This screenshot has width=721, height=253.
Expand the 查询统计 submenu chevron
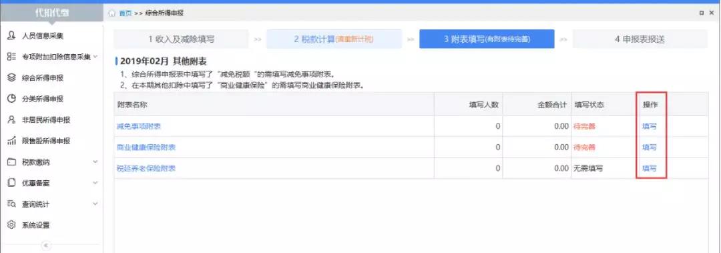coord(95,204)
